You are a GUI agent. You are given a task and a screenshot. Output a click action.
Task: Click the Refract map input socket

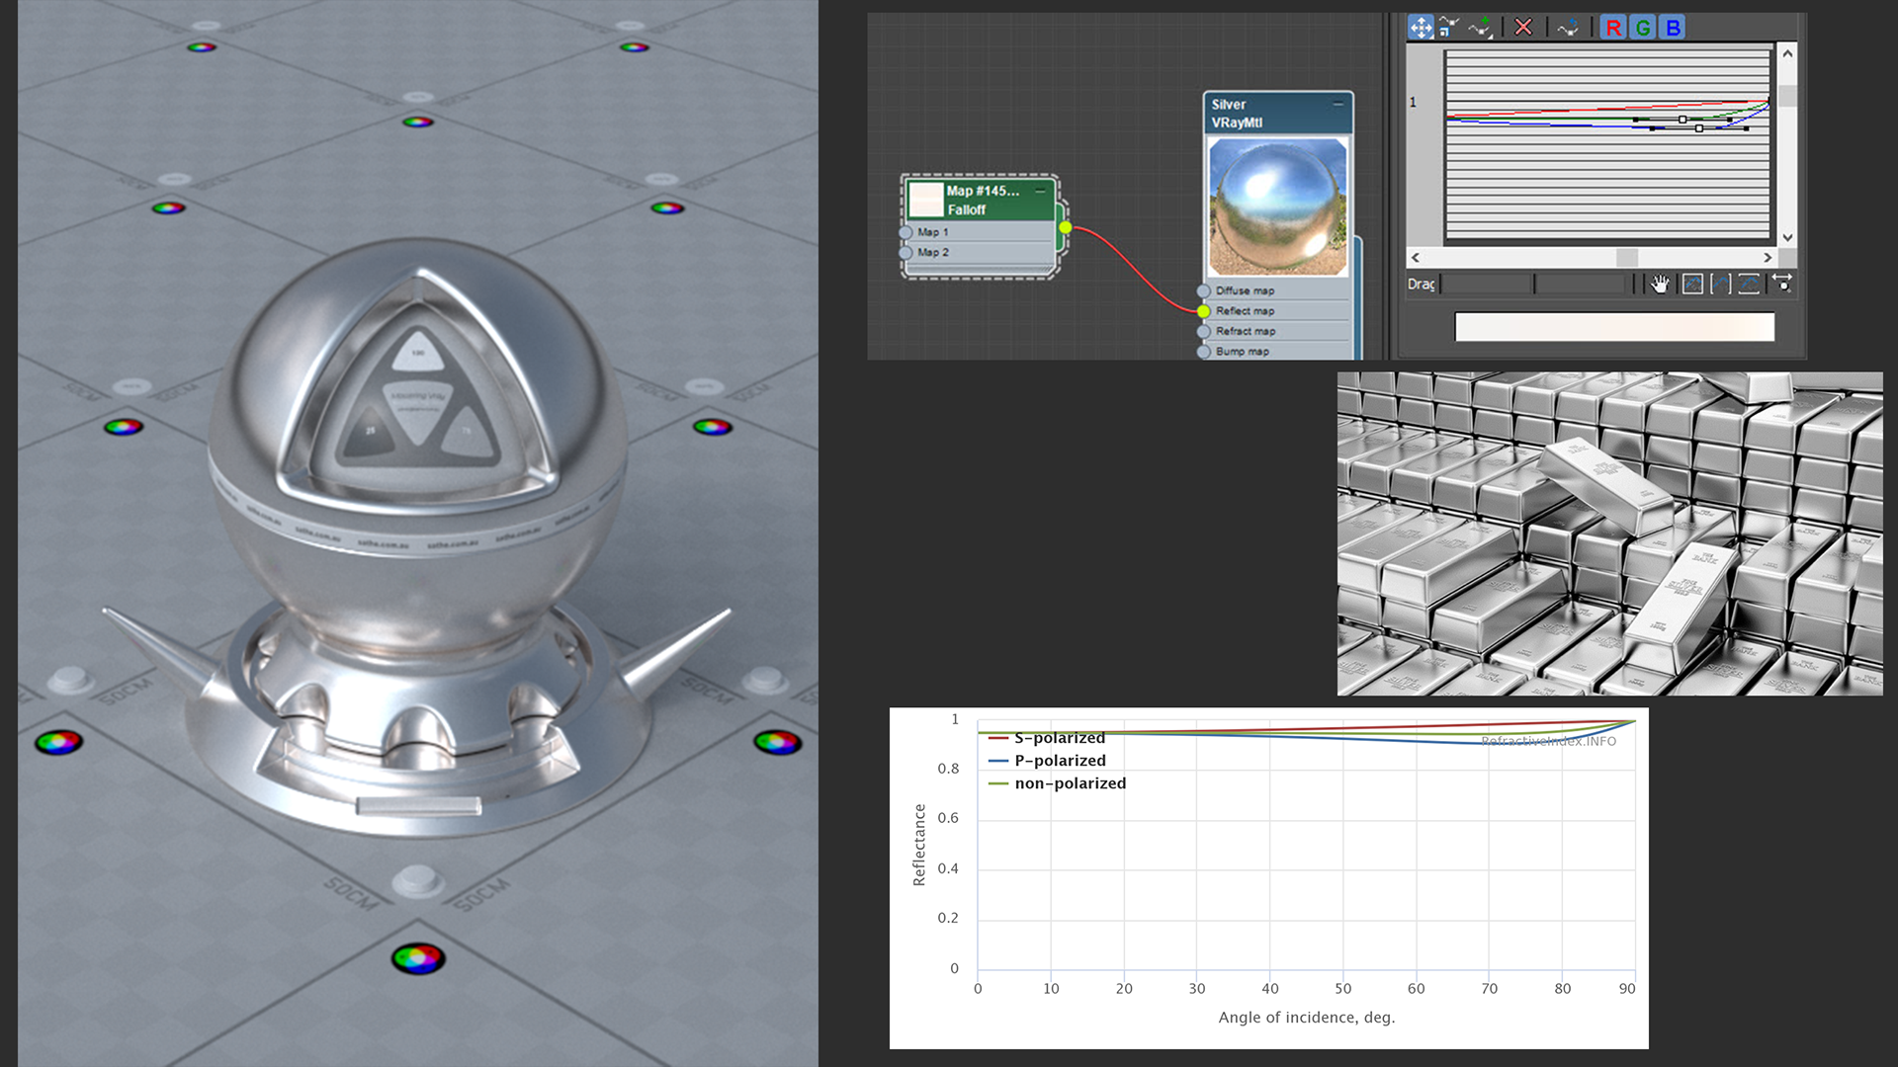(1203, 332)
